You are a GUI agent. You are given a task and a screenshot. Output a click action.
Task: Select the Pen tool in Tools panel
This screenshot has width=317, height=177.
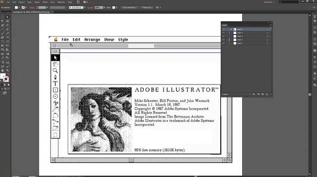[x=3, y=25]
